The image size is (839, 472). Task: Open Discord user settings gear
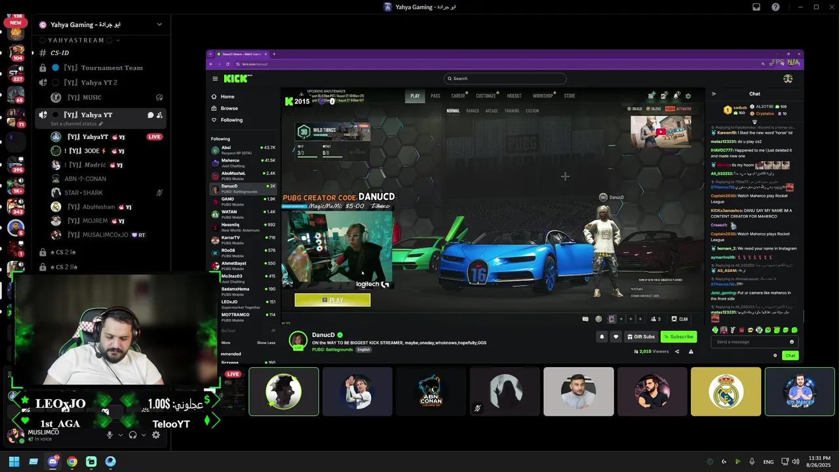coord(156,435)
